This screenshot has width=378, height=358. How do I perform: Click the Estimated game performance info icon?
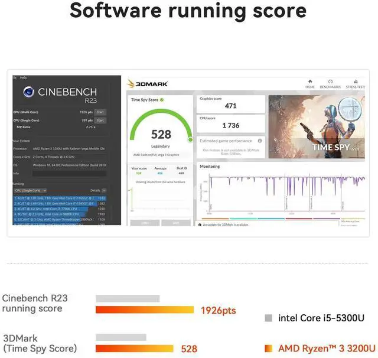(260, 141)
